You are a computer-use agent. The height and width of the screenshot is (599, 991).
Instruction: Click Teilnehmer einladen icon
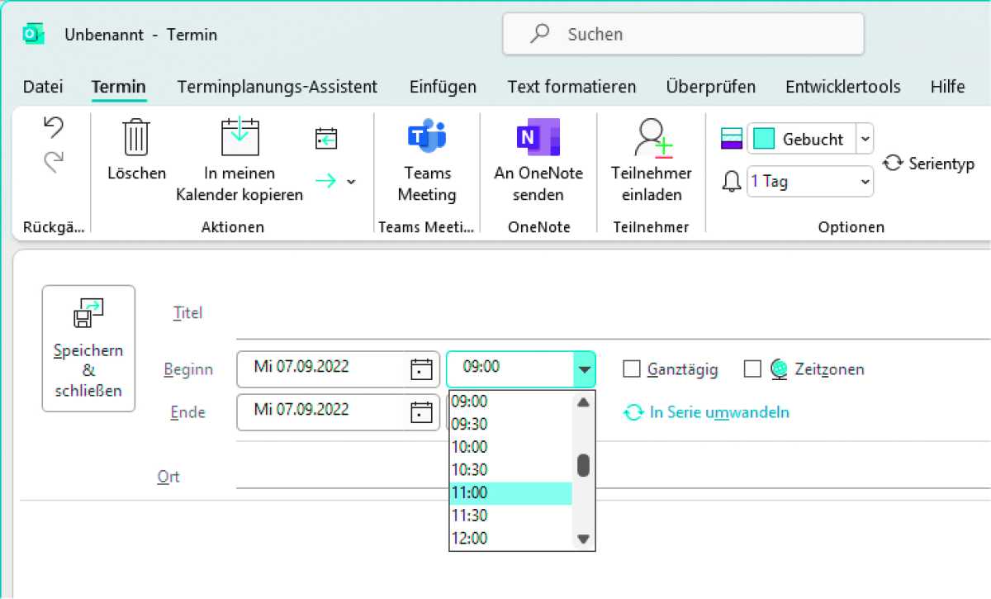pos(652,138)
